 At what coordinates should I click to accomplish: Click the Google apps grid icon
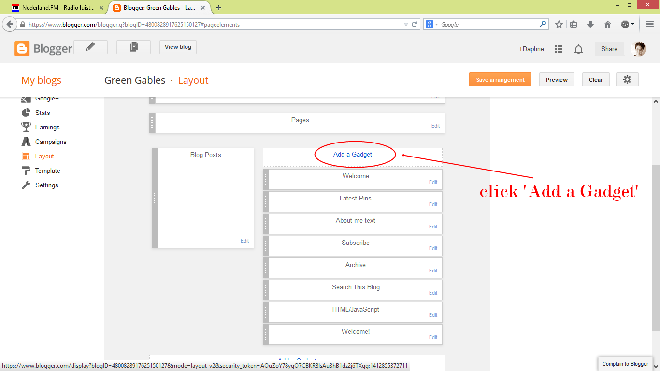tap(559, 49)
